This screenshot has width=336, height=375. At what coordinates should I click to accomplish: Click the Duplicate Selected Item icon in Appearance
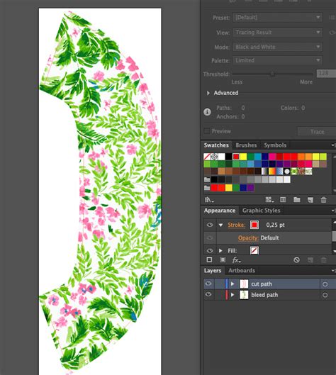(310, 260)
